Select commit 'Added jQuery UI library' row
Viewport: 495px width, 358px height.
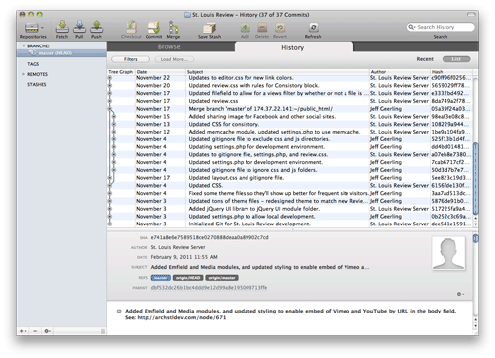tap(290, 209)
